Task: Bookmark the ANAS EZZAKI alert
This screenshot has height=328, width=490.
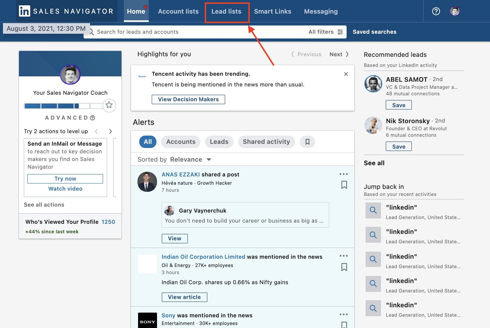Action: [344, 185]
